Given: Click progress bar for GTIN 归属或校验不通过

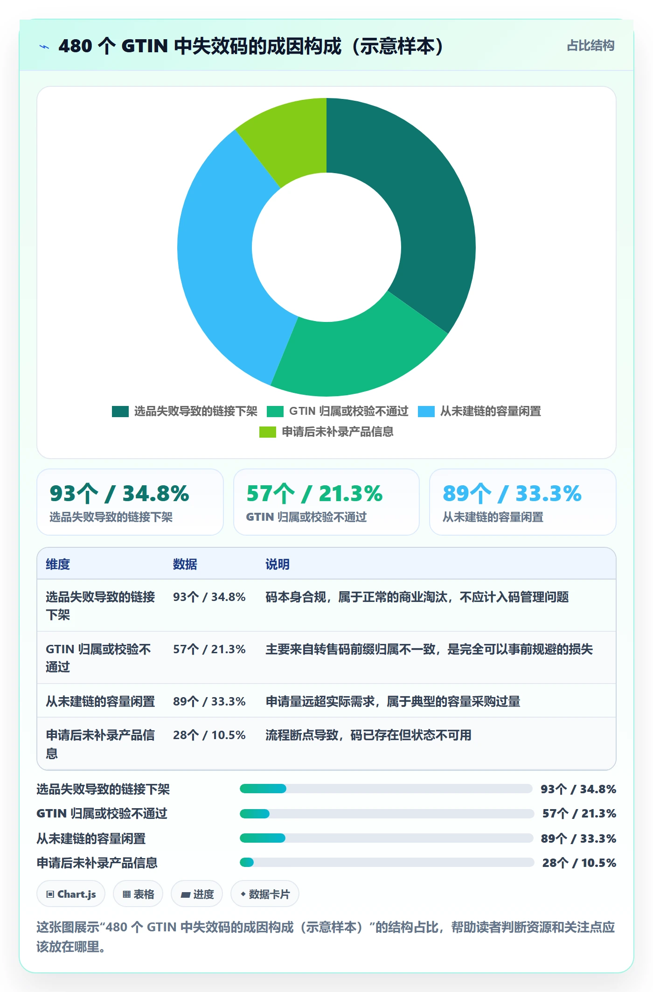Looking at the screenshot, I should (387, 814).
